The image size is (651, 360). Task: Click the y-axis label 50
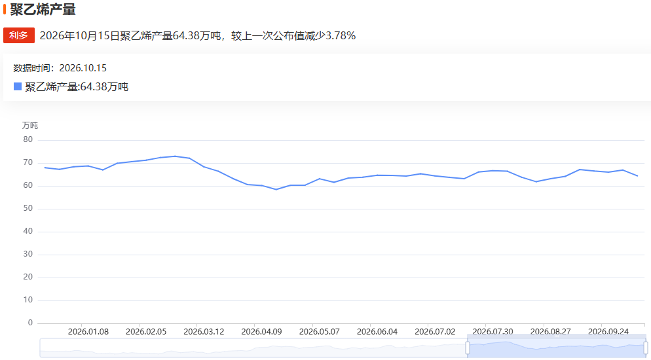coord(28,208)
